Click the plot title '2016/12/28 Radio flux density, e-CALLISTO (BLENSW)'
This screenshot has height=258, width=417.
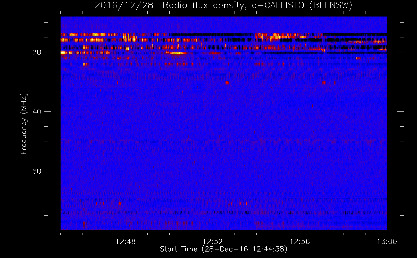[223, 5]
